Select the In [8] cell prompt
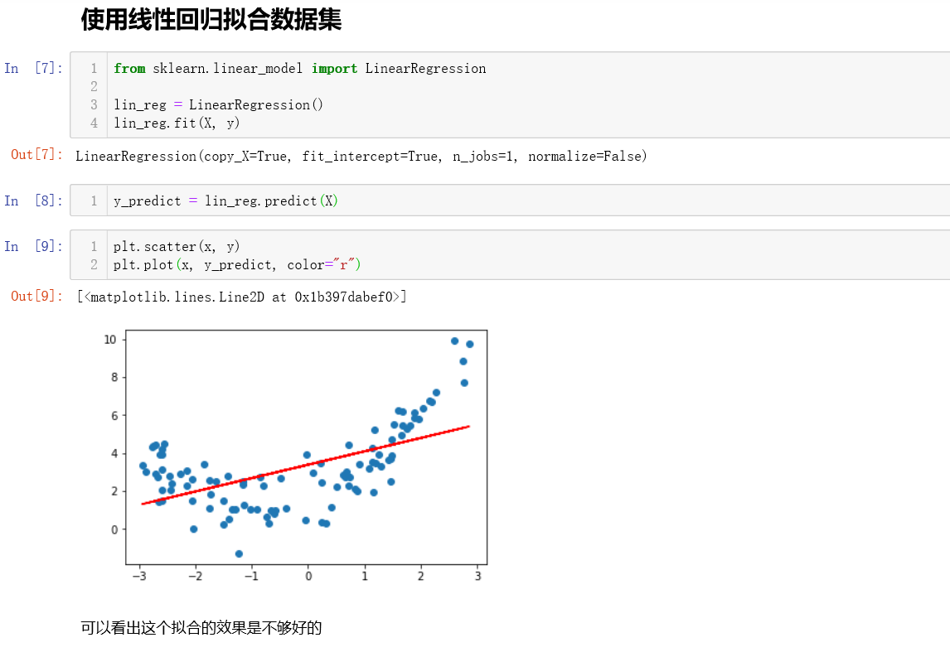 33,200
